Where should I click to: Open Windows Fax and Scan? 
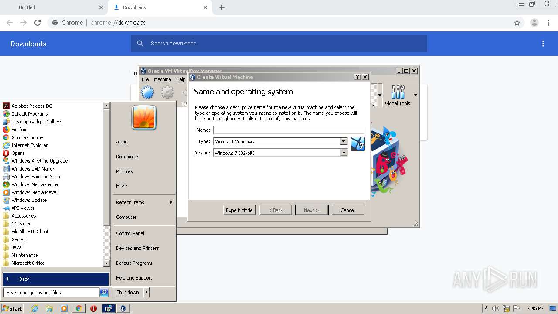click(35, 177)
